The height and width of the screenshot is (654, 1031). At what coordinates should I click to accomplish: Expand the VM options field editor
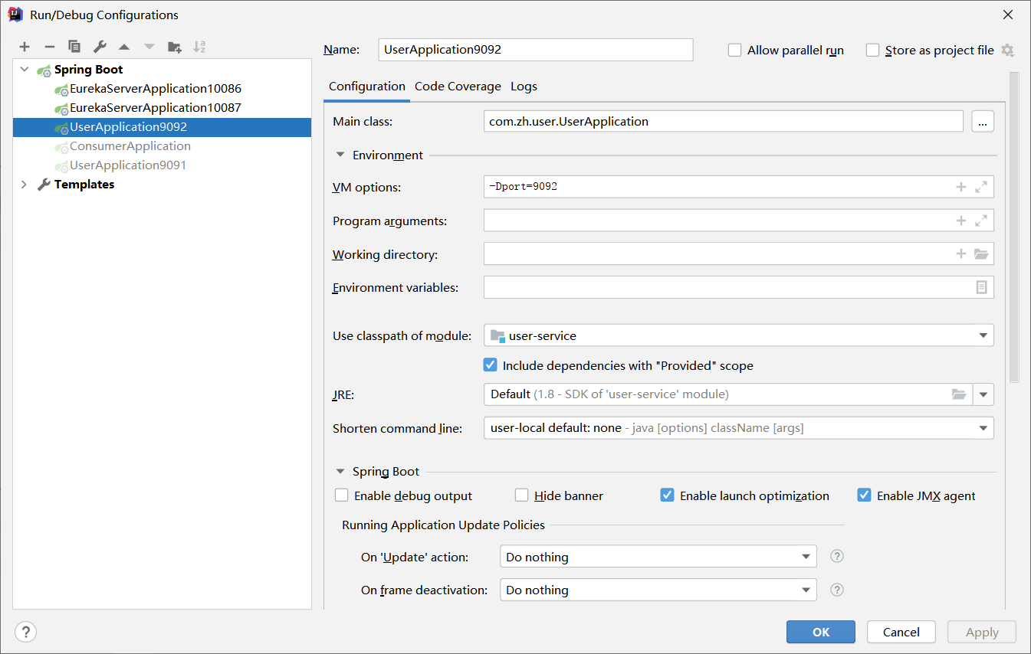(981, 187)
